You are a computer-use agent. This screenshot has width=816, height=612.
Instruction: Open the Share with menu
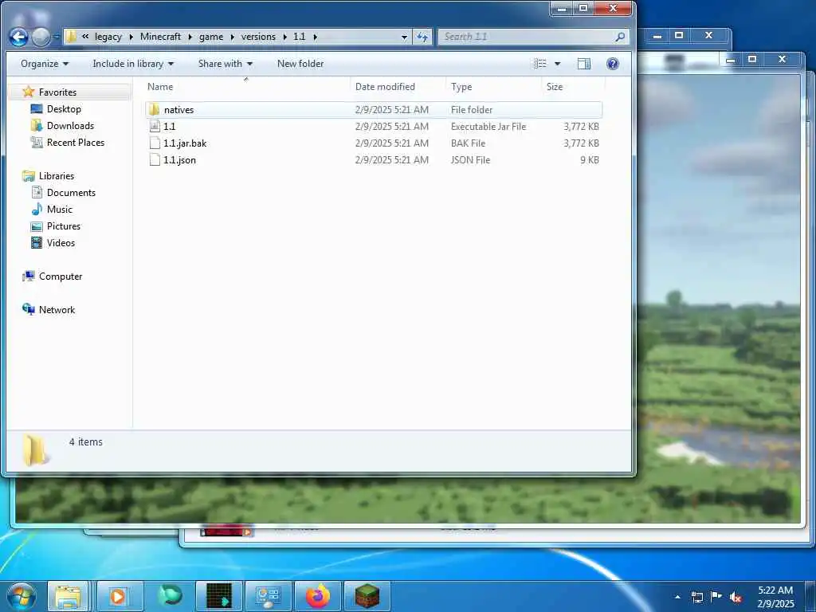click(226, 64)
